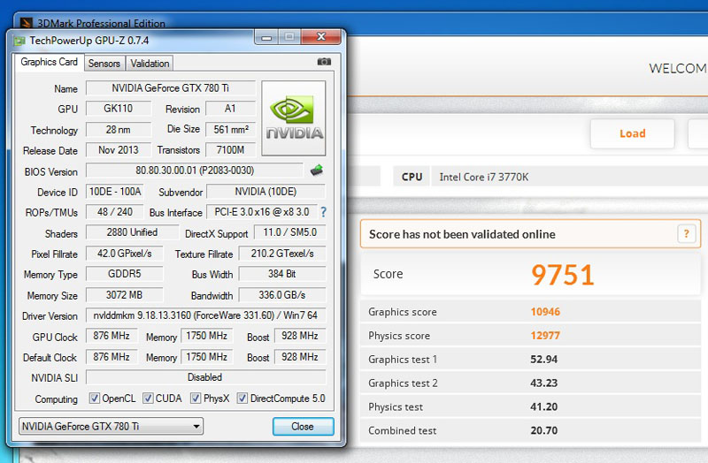708x463 pixels.
Task: Click the Memory Size value 3072 MB
Action: [124, 295]
